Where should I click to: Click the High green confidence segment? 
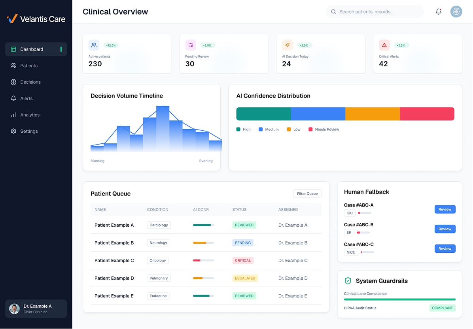[263, 114]
